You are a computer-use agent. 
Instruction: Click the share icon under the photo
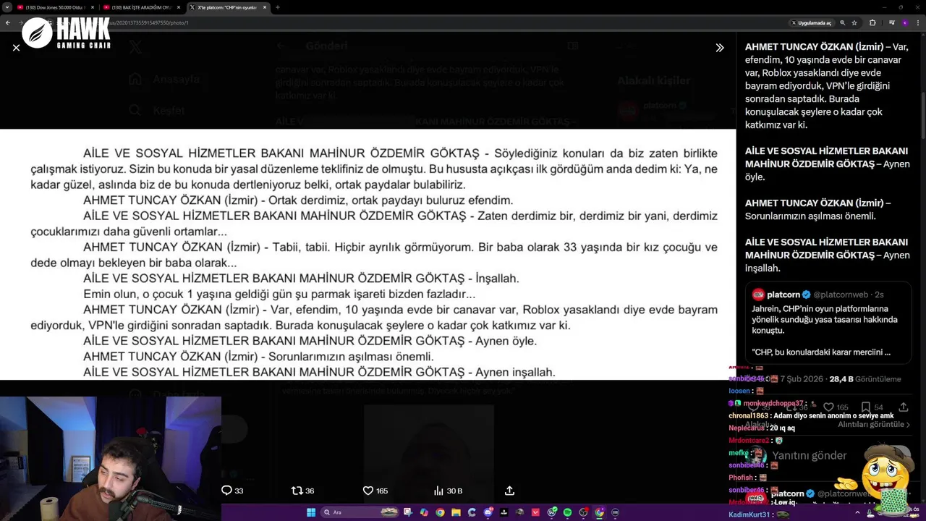click(509, 491)
